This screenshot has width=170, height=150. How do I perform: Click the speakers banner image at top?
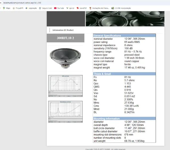125,19
